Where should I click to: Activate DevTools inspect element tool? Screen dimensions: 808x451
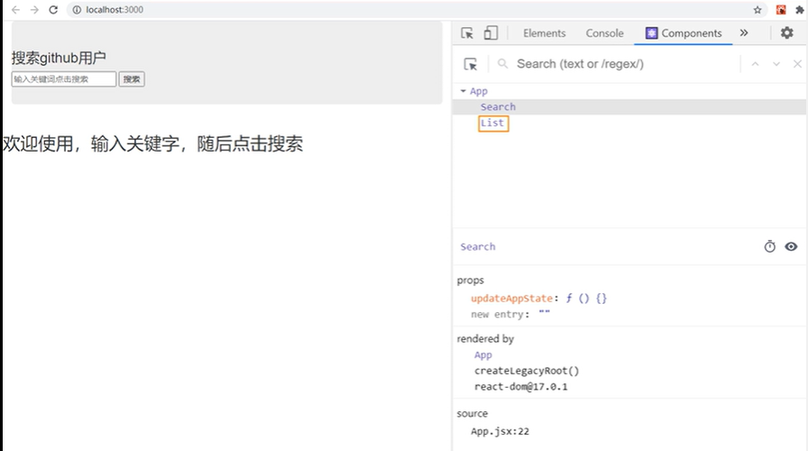pos(467,33)
